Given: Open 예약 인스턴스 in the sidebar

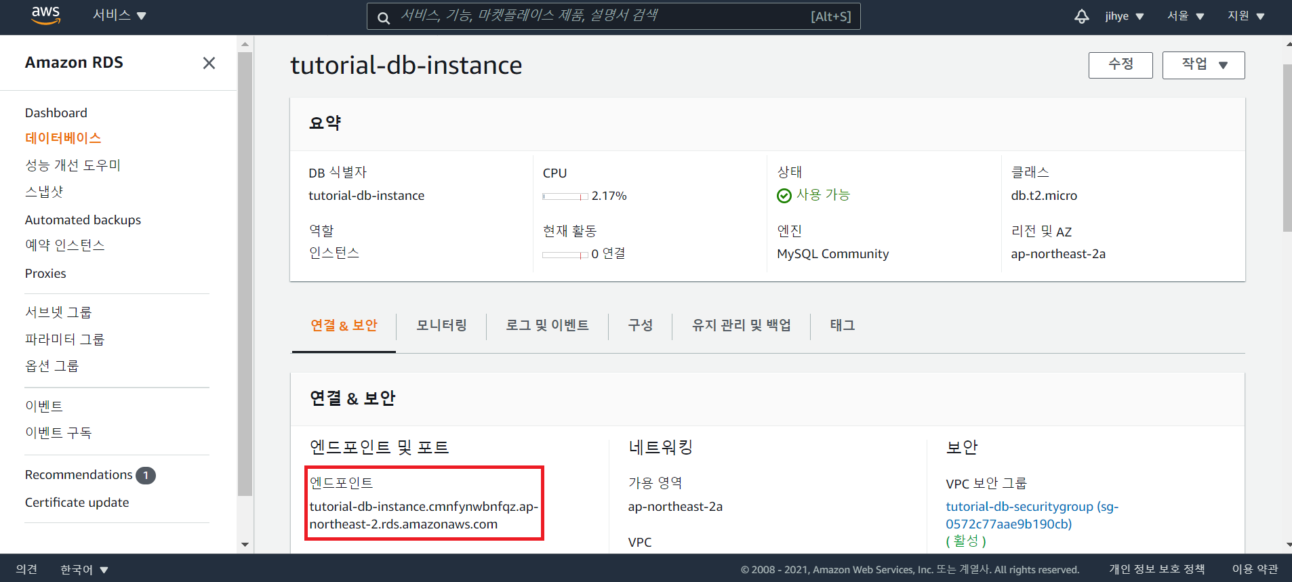Looking at the screenshot, I should tap(65, 245).
